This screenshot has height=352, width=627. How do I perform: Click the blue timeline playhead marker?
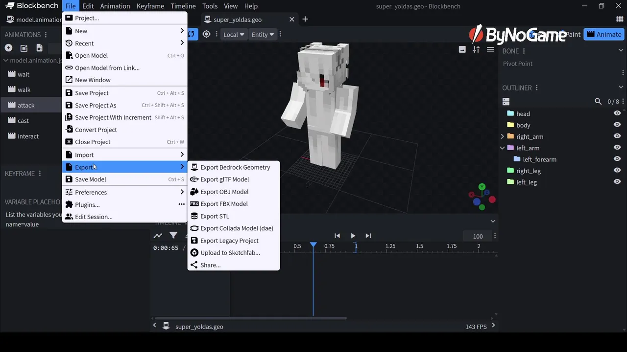[x=313, y=244]
